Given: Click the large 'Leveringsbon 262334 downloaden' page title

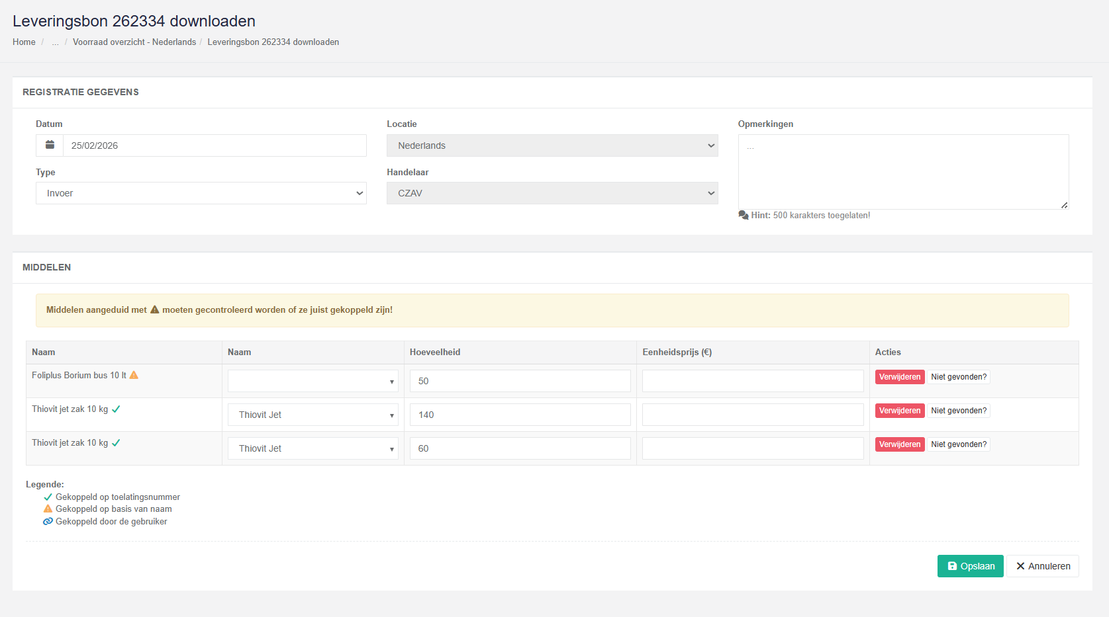Looking at the screenshot, I should click(x=134, y=21).
